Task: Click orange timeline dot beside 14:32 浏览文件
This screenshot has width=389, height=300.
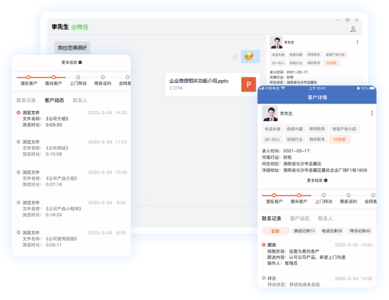Action: click(x=18, y=113)
